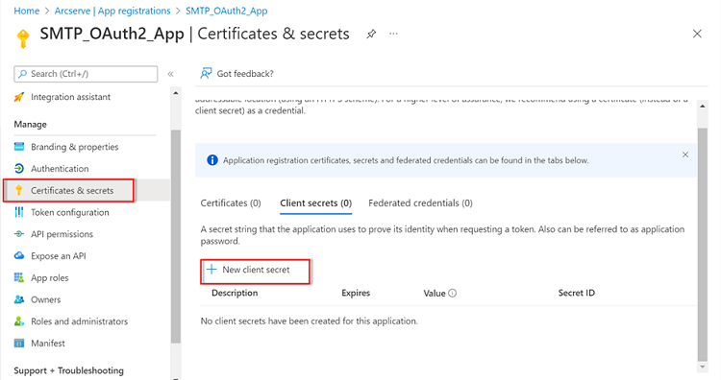
Task: Go to Authentication settings
Action: coord(60,169)
